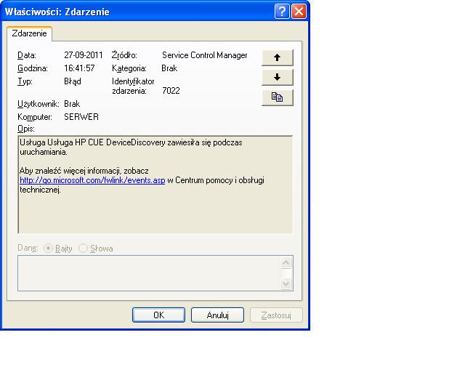Image resolution: width=465 pixels, height=372 pixels.
Task: Click the Dane label
Action: click(x=28, y=248)
